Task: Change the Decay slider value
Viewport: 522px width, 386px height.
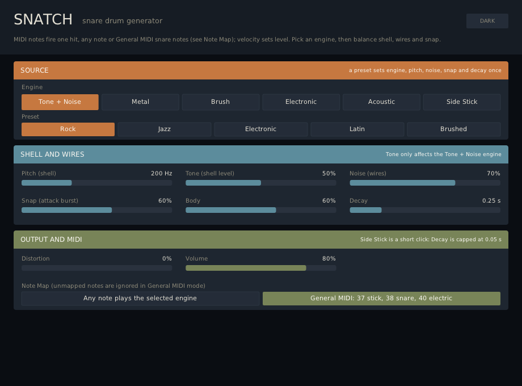Action: point(425,210)
